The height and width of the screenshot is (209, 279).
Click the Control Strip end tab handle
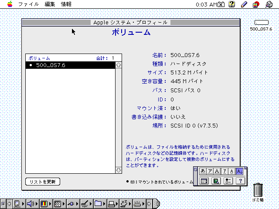[x=157, y=204]
